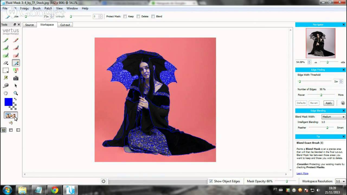This screenshot has width=347, height=195.
Task: Open Windows Start menu
Action: (7, 190)
